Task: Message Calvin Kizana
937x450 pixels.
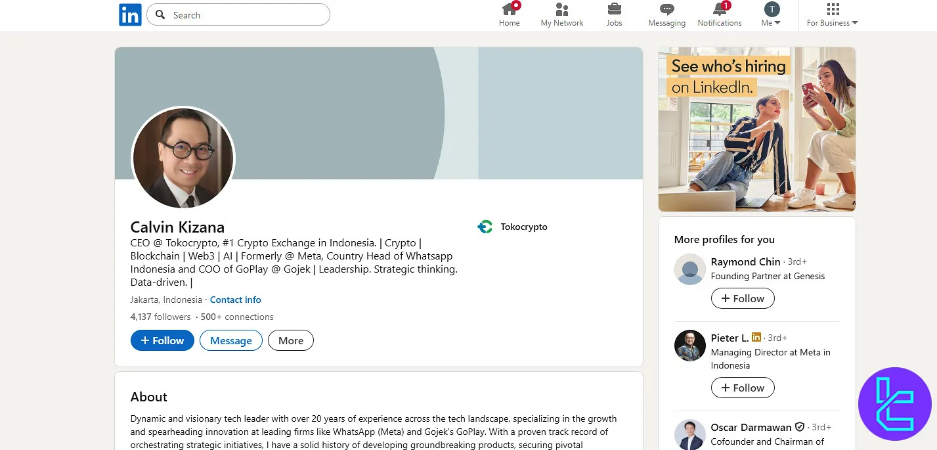Action: point(231,340)
